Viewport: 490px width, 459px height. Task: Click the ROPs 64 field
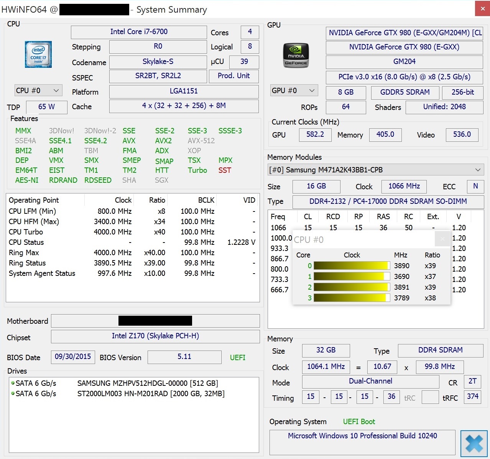pyautogui.click(x=346, y=107)
